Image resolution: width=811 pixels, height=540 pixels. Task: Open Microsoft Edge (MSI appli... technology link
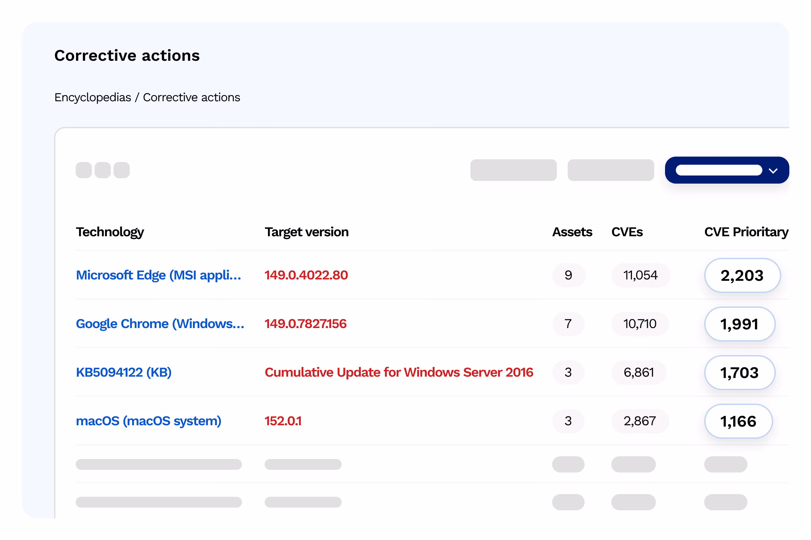[158, 275]
